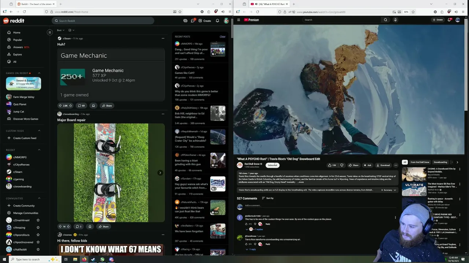Collapse Custom Feeds section
The image size is (469, 263).
point(39,131)
